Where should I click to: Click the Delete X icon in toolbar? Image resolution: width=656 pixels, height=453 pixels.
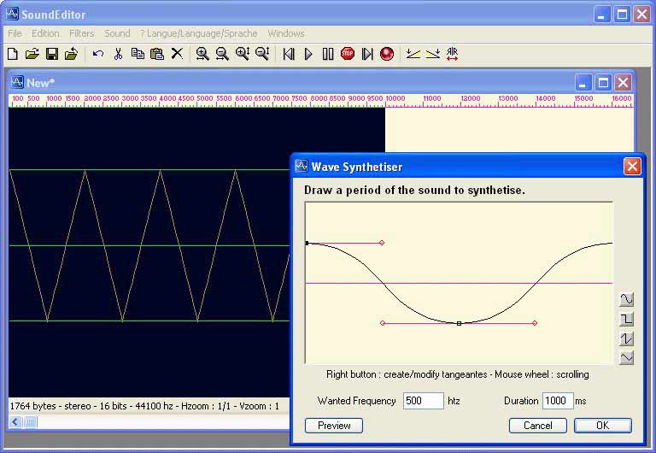click(x=177, y=54)
